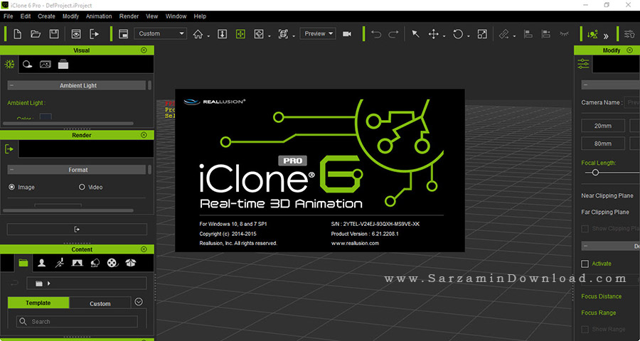Expand the Content panel circled chevron menu
Viewport: 640px width, 341px height.
coord(139,302)
